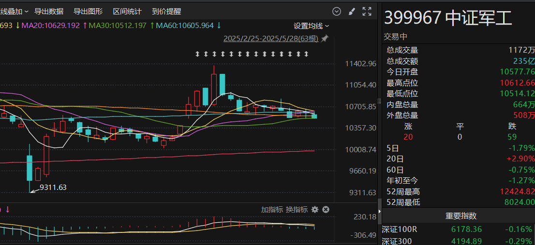Open the circled down-arrow chart menu
The image size is (535, 245).
tap(337, 12)
